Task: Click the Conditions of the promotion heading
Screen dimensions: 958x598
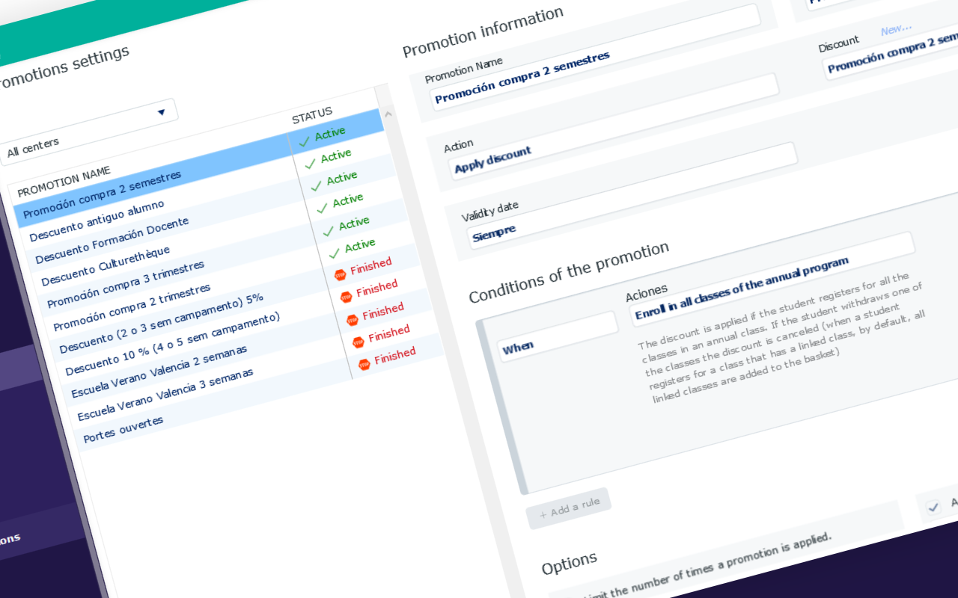Action: [x=569, y=272]
